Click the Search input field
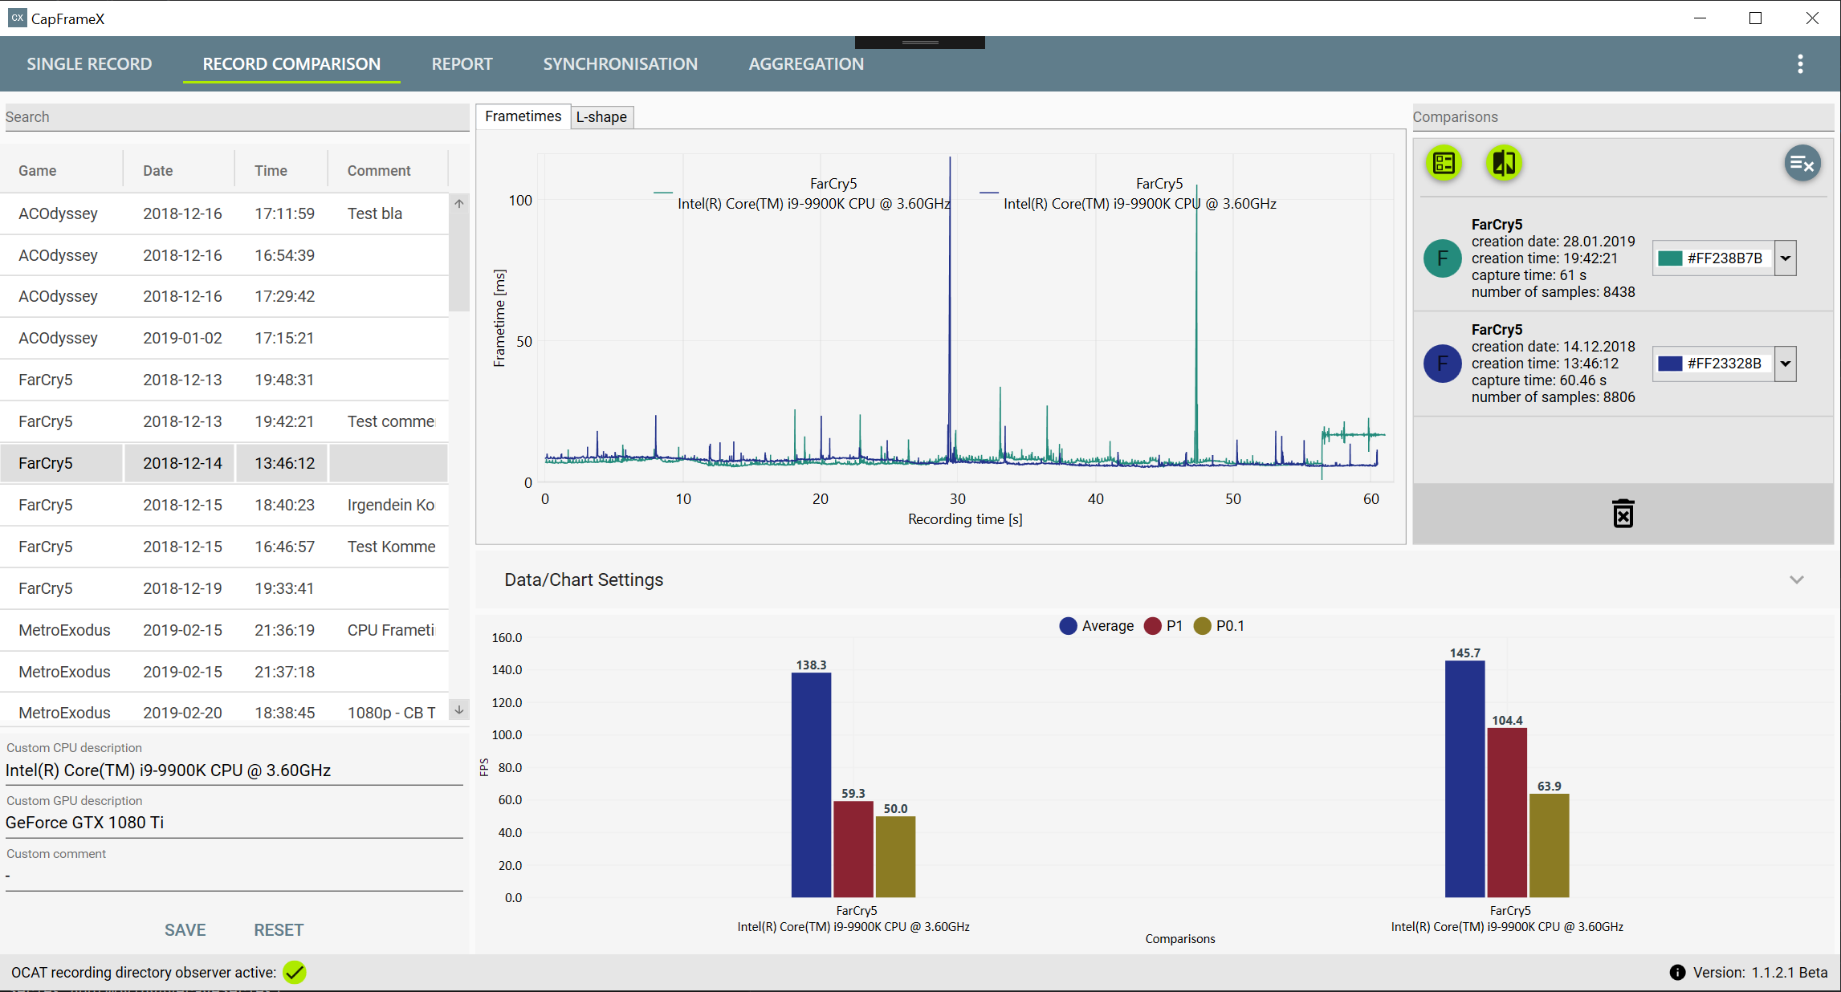This screenshot has width=1841, height=992. coord(236,117)
